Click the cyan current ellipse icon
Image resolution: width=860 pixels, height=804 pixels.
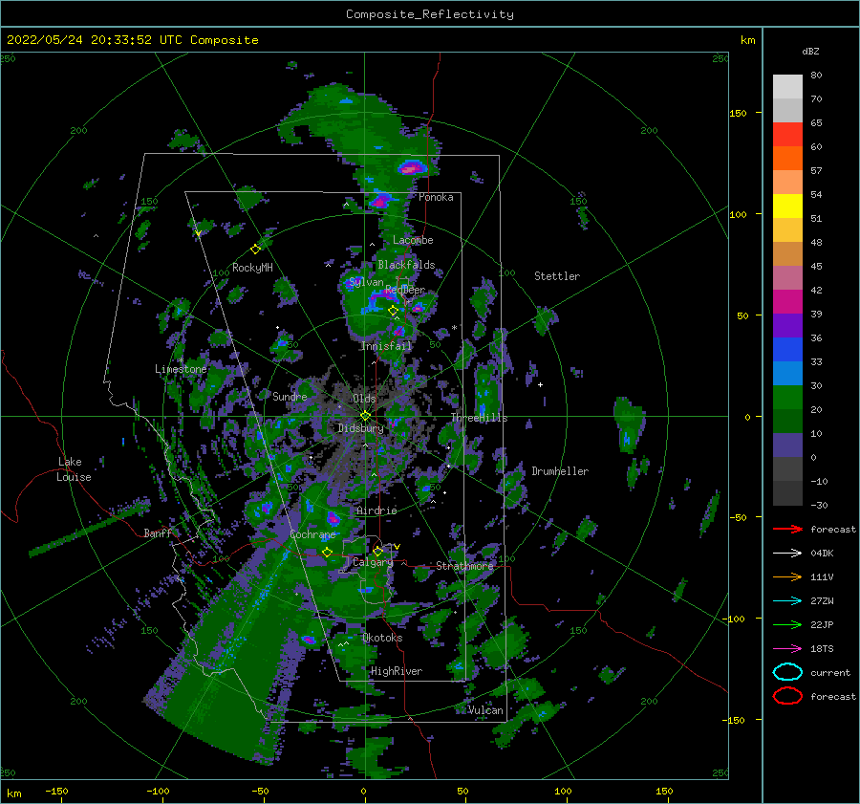coord(787,672)
